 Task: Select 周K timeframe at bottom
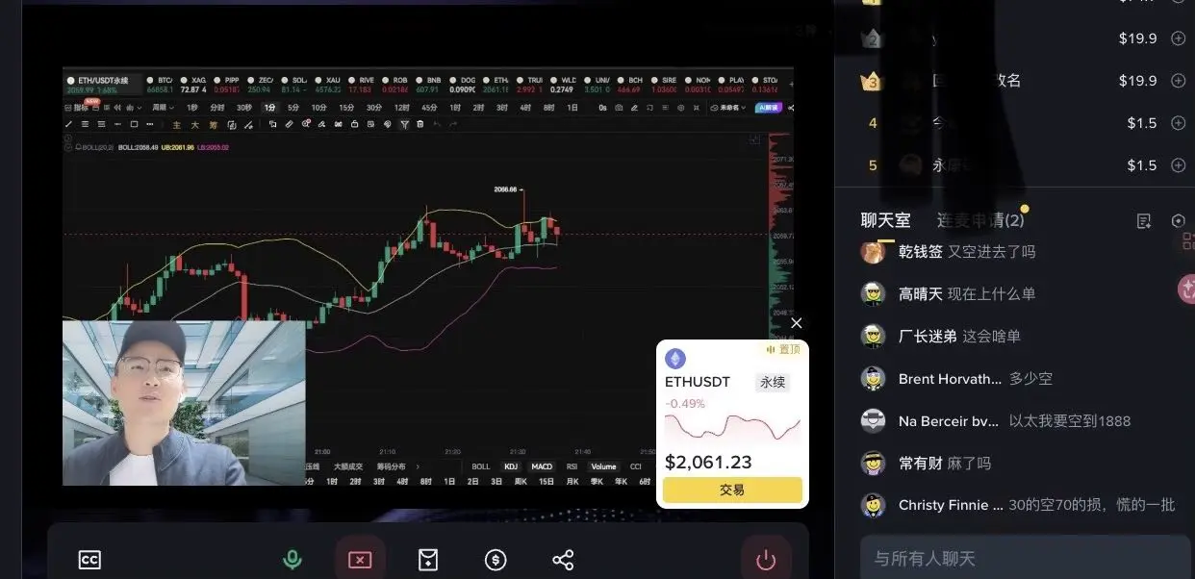click(x=521, y=480)
